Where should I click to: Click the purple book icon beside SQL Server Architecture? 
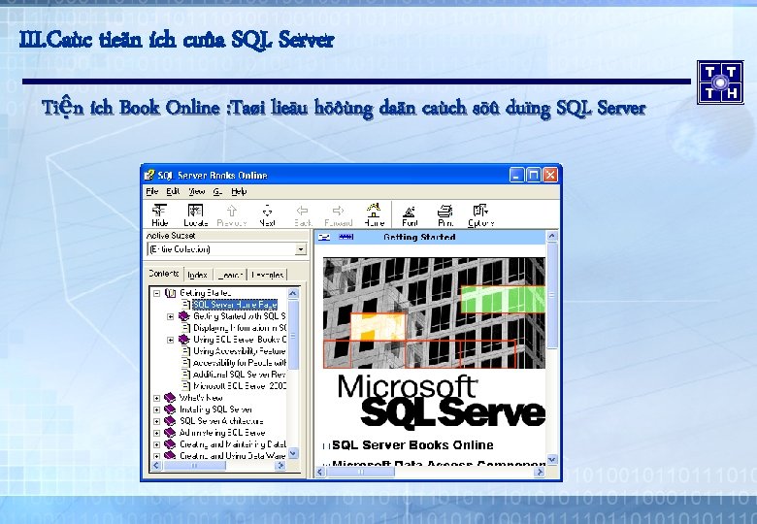coord(170,421)
